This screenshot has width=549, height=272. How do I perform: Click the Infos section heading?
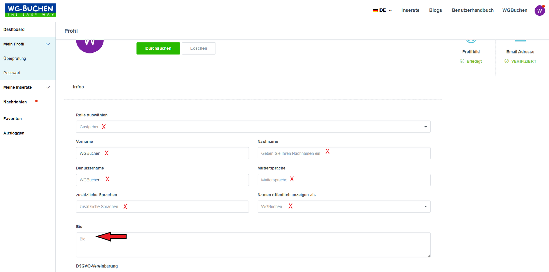[78, 87]
